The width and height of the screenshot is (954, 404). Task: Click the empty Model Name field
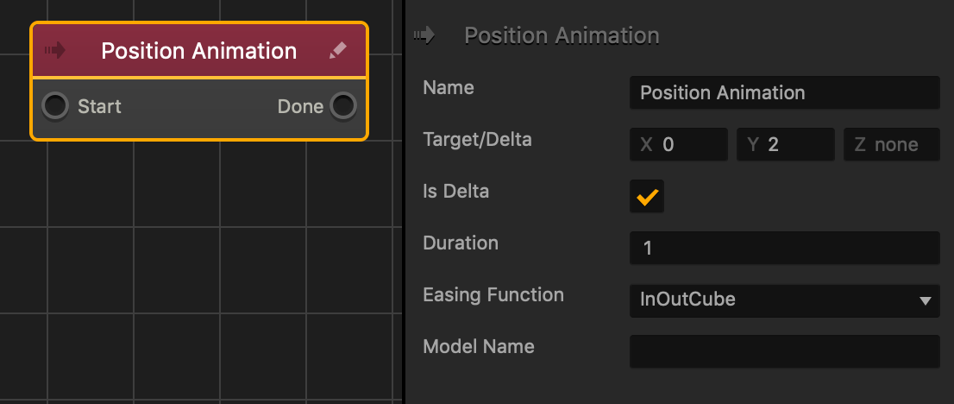click(784, 352)
